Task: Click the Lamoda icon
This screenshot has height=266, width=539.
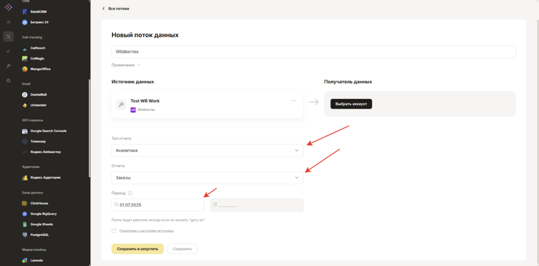Action: pyautogui.click(x=25, y=261)
